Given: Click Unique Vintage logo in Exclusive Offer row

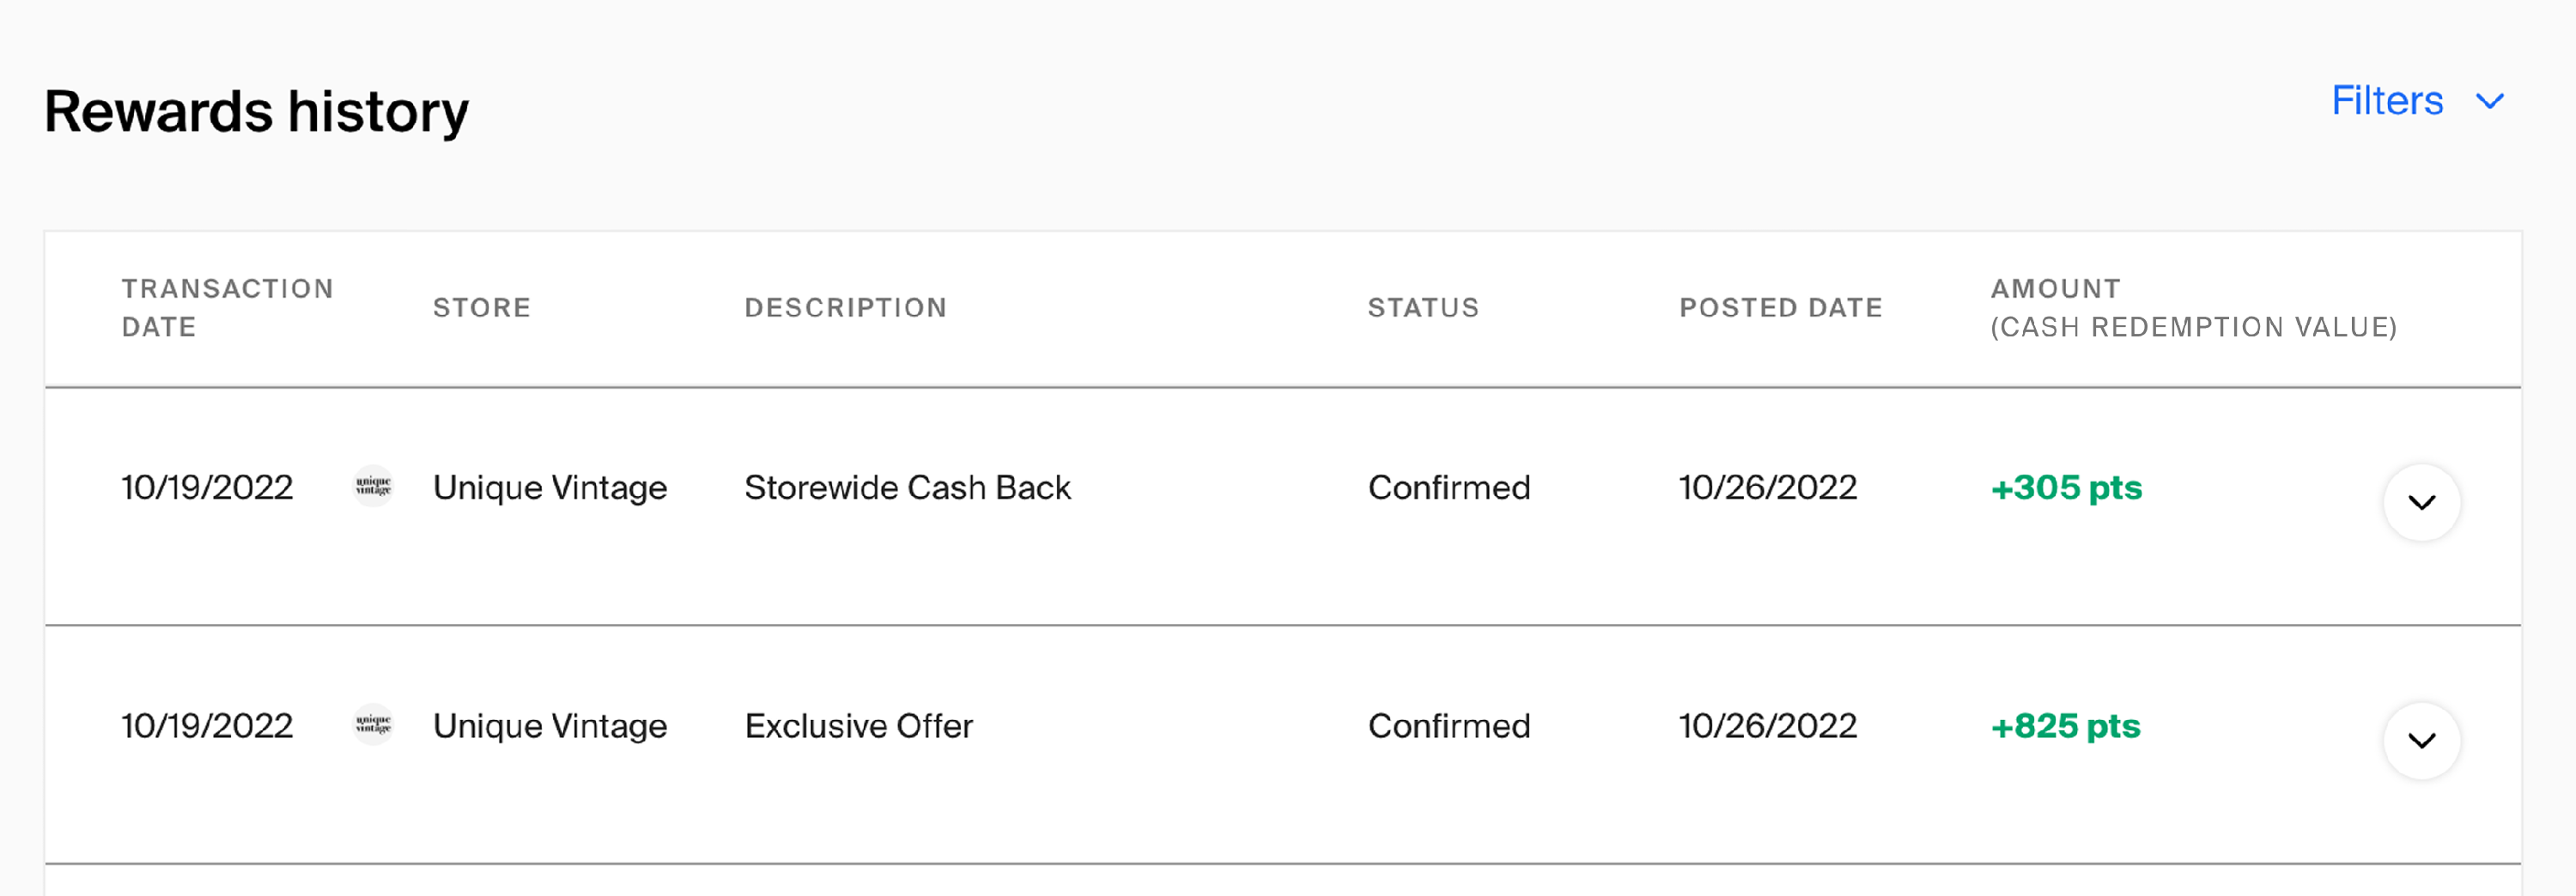Looking at the screenshot, I should click(373, 725).
